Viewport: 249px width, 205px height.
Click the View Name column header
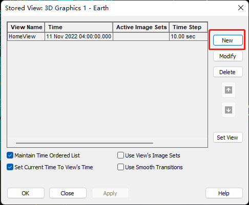26,27
